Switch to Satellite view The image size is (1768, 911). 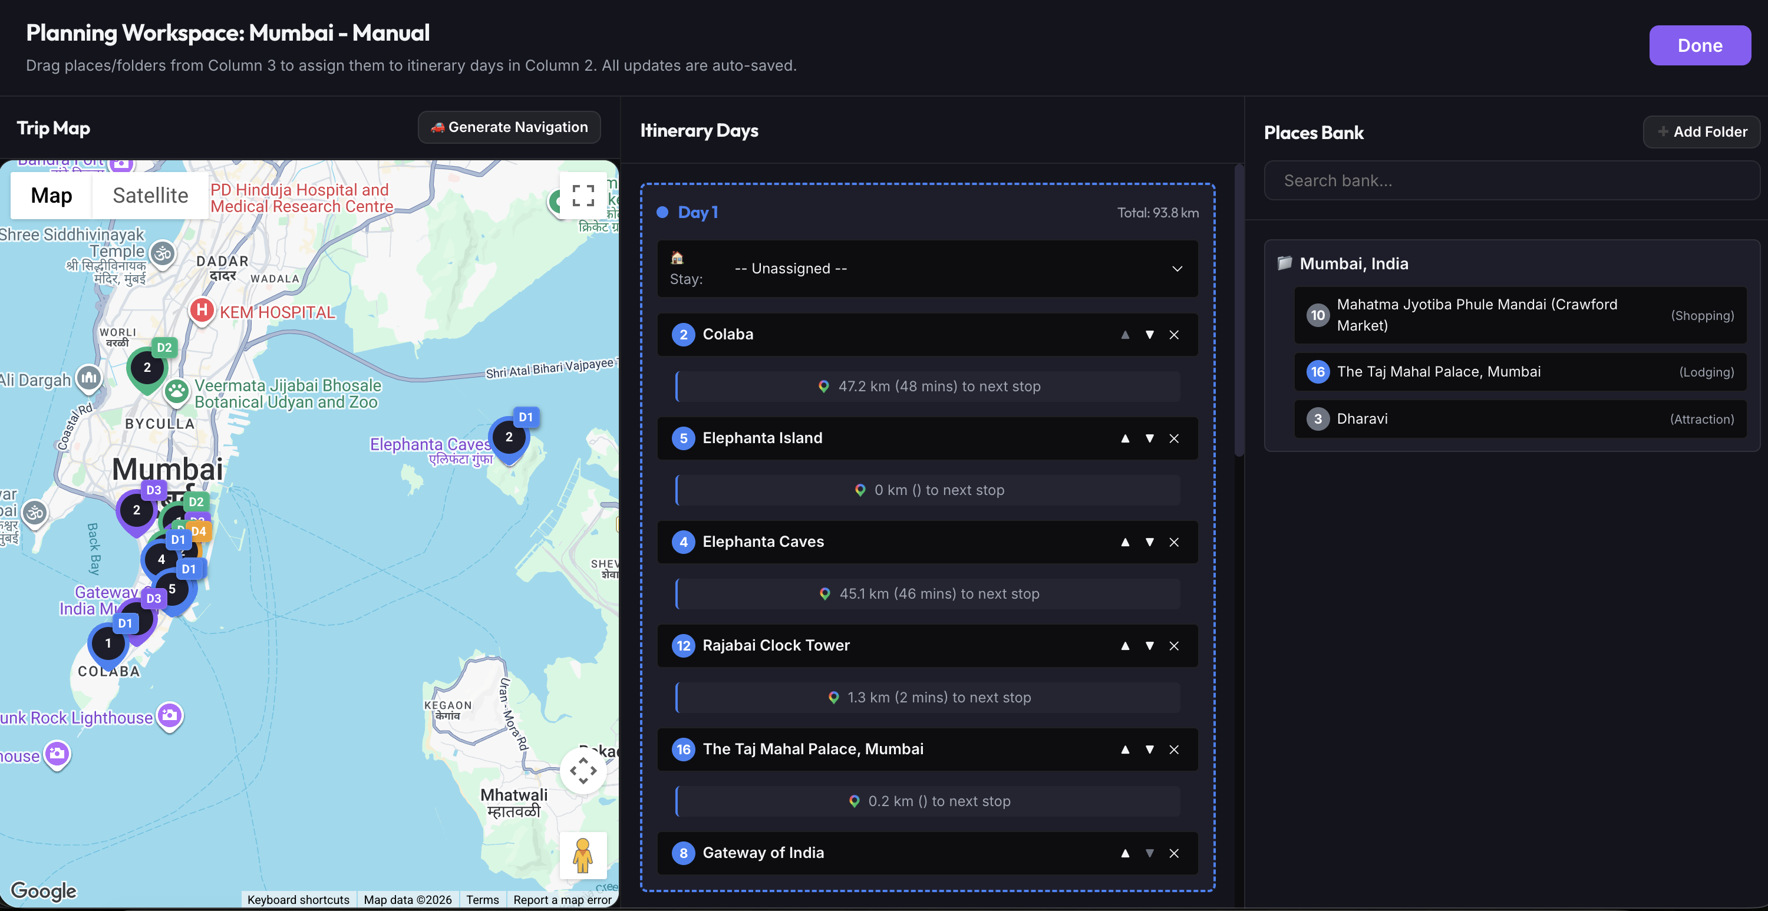click(150, 196)
